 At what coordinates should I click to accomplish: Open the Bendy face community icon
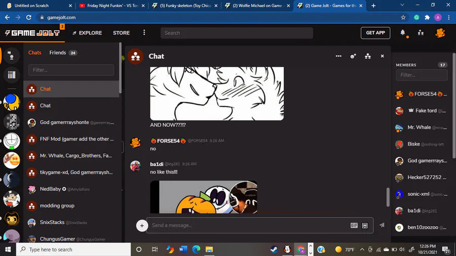(x=12, y=218)
